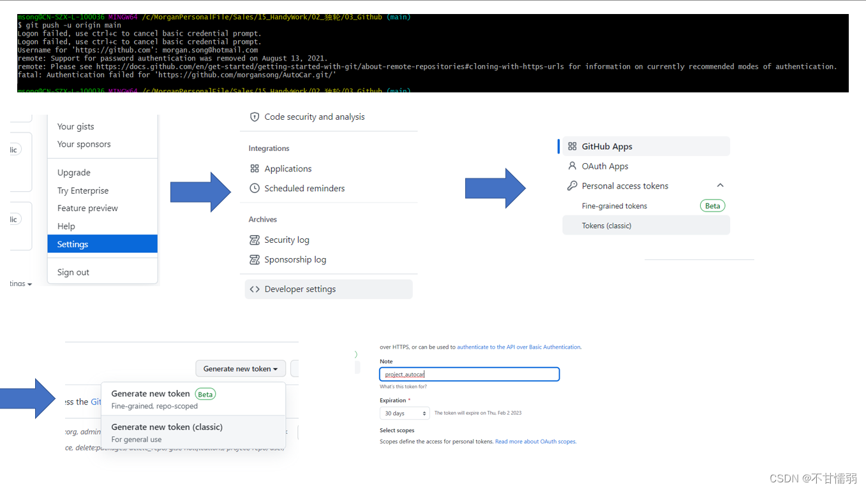Choose Generate new token (classic) option

click(x=193, y=433)
